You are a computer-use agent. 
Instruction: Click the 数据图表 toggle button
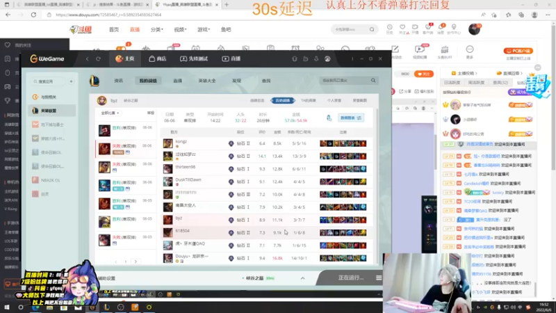coord(351,118)
